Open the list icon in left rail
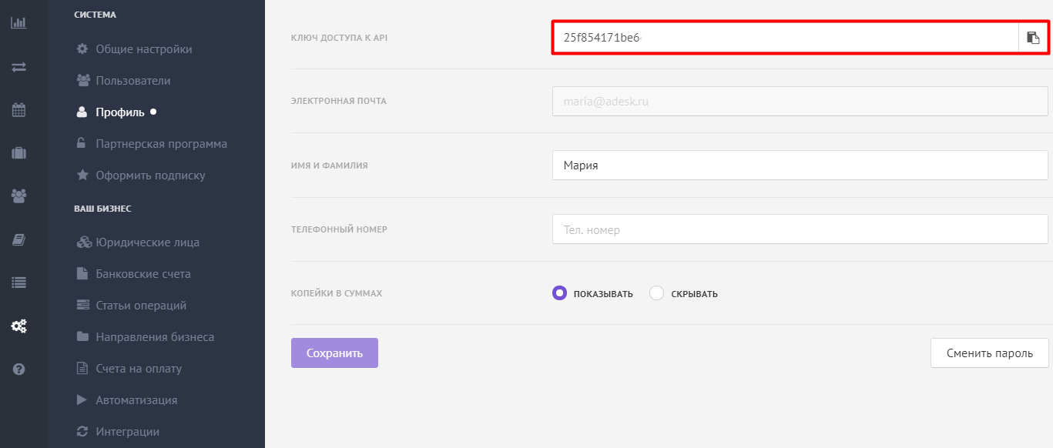Image resolution: width=1053 pixels, height=448 pixels. point(18,283)
